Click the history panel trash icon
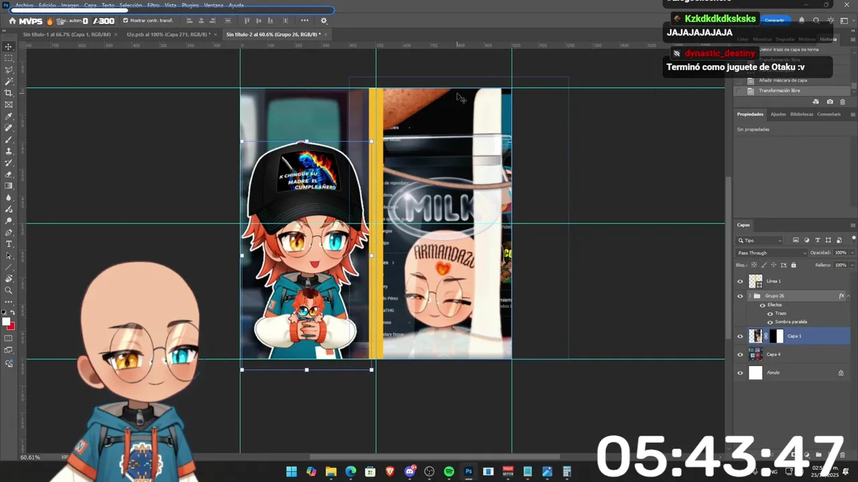Image resolution: width=858 pixels, height=482 pixels. pos(843,102)
